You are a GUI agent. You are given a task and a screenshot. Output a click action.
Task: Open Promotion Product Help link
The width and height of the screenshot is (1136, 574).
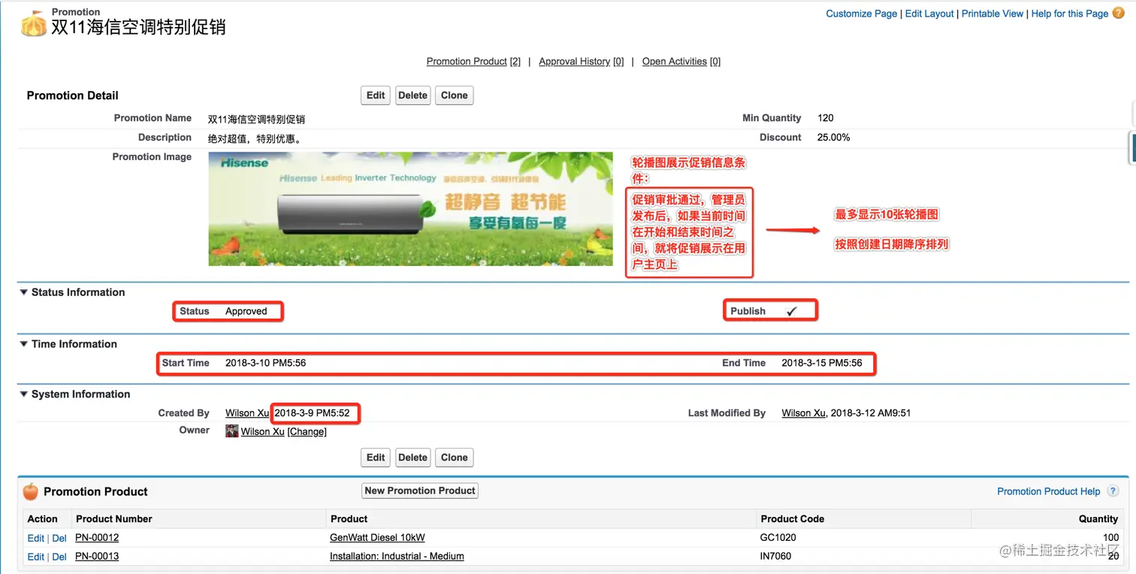pyautogui.click(x=1048, y=491)
